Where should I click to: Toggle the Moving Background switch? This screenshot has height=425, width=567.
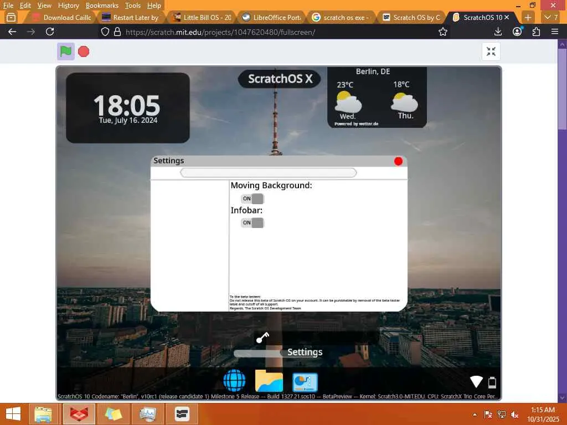tap(252, 199)
